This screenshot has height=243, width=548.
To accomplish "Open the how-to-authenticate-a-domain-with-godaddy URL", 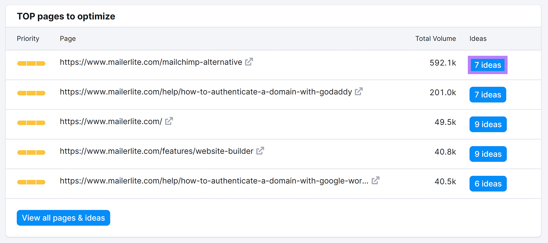I will [206, 92].
